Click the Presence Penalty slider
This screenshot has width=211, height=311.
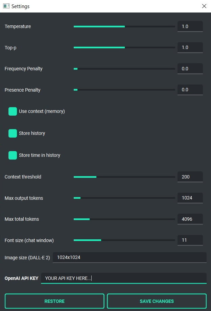(124, 90)
